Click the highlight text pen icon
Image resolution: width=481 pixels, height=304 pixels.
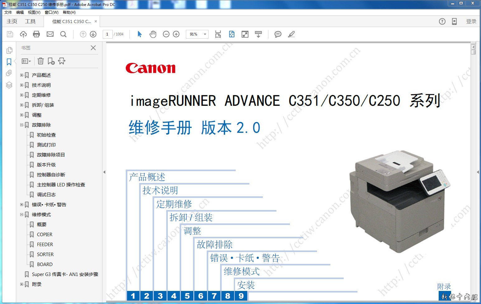click(291, 34)
